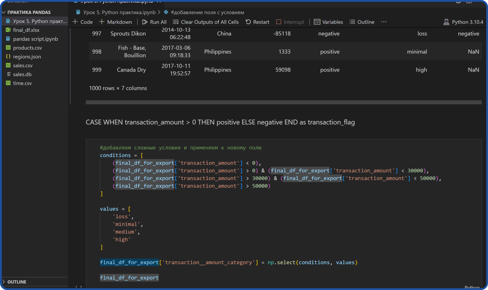The image size is (488, 290).
Task: Click the '> 50000)' condition line
Action: coord(191,186)
